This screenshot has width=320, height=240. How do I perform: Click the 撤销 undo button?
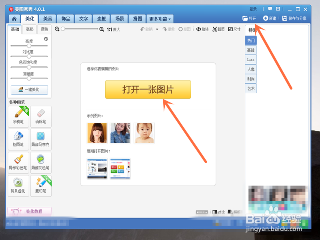point(146,29)
